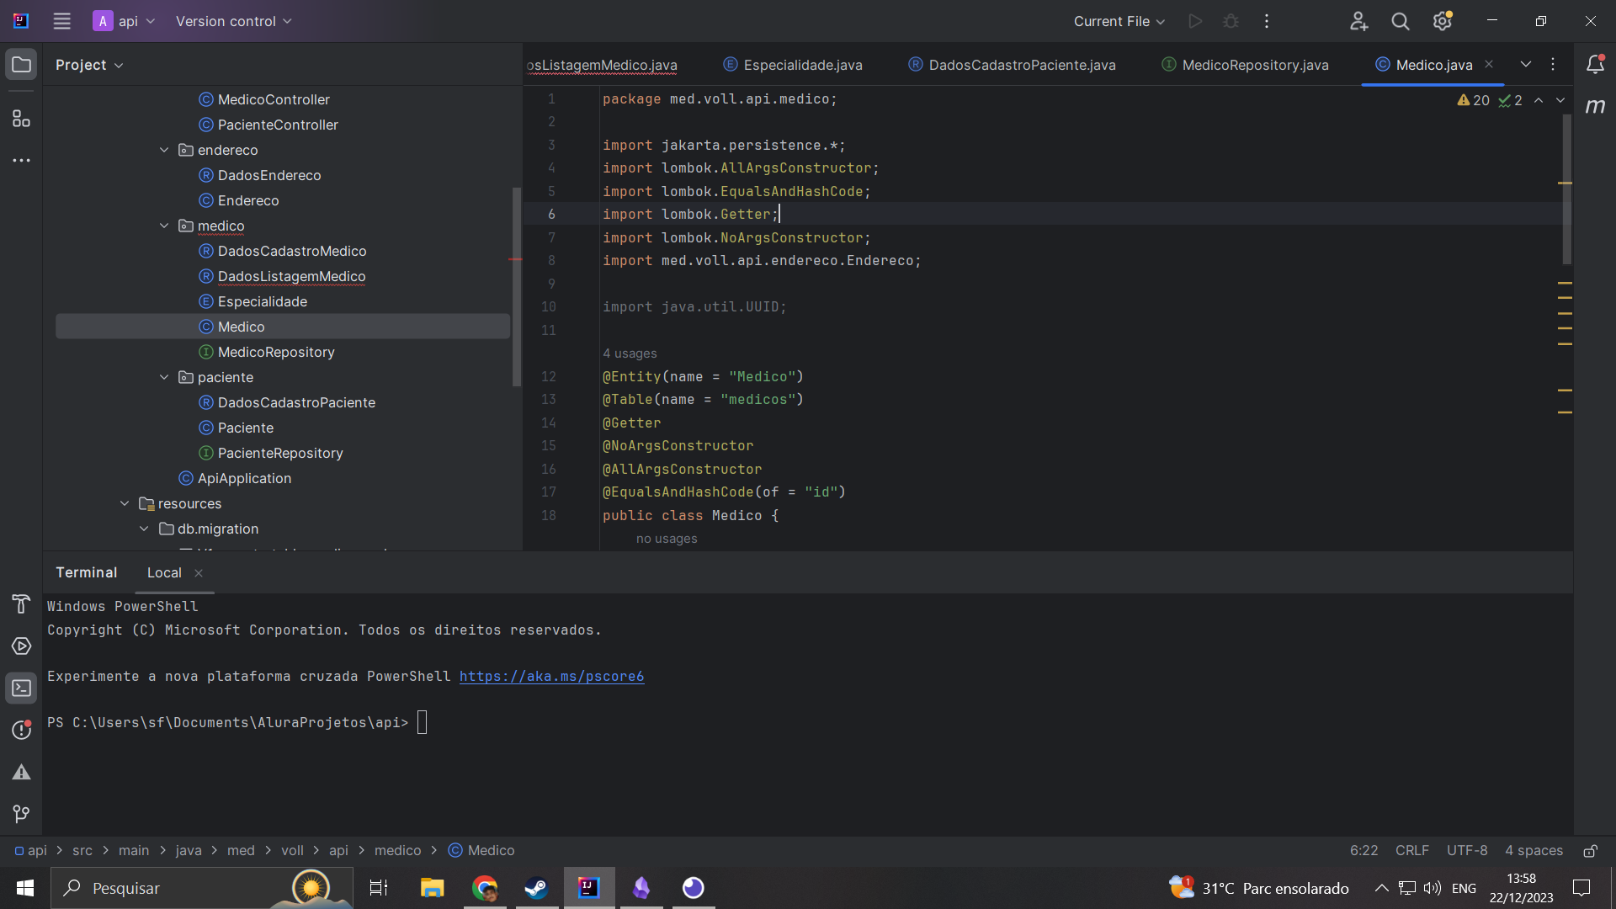The image size is (1616, 909).
Task: Open the Problems warning triangle icon
Action: [x=21, y=773]
